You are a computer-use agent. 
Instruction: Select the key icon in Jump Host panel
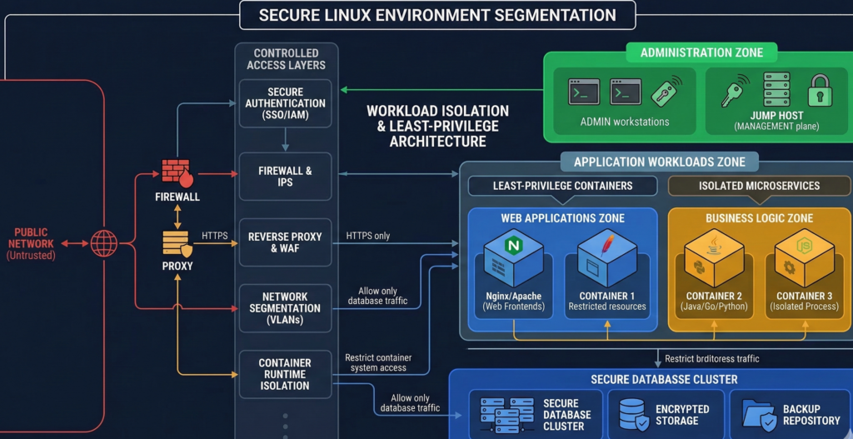pos(735,90)
